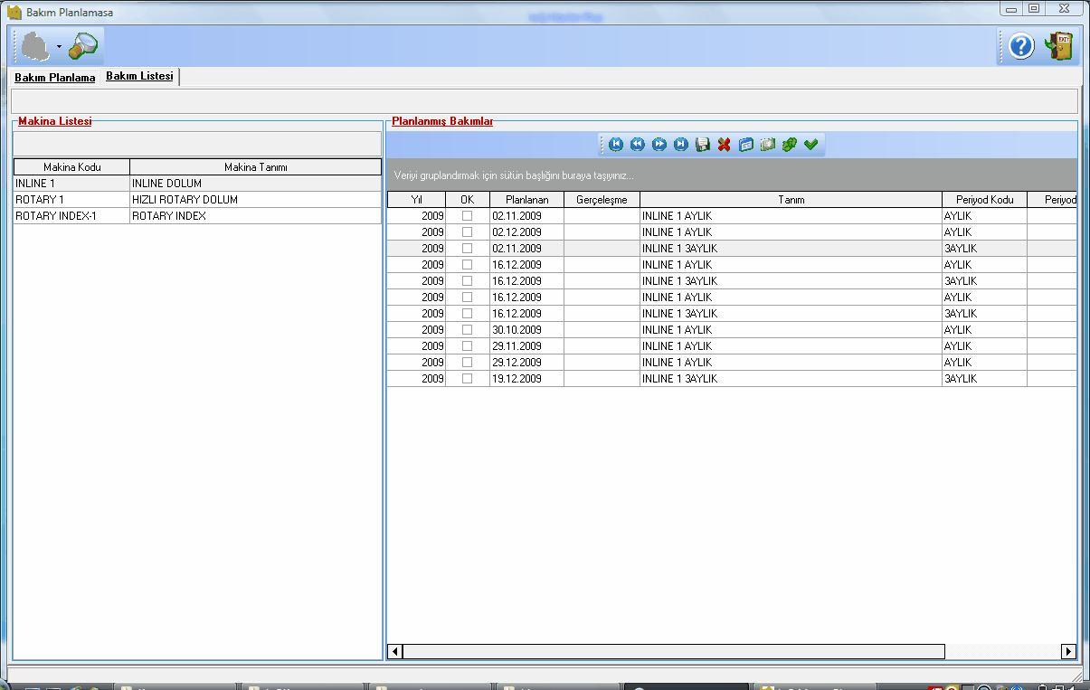Screen dimensions: 1090x690
Task: Check OK box for 02.12.2009 row
Action: [x=468, y=232]
